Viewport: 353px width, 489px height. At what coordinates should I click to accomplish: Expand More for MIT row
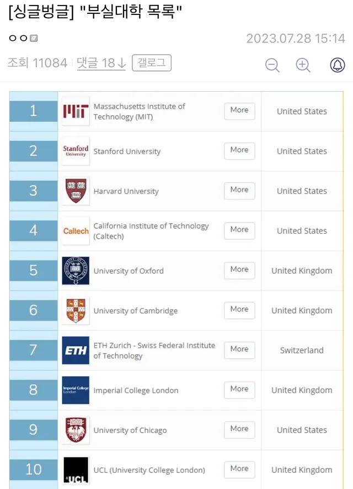239,111
